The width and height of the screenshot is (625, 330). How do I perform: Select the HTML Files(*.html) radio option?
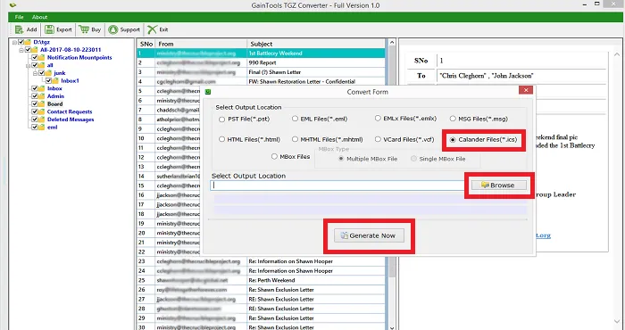click(221, 139)
